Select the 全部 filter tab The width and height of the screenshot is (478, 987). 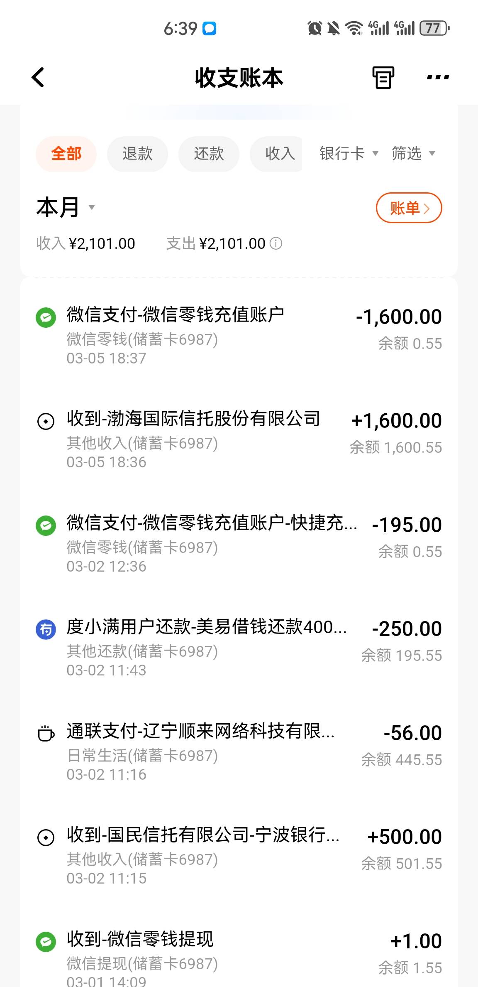(x=66, y=154)
